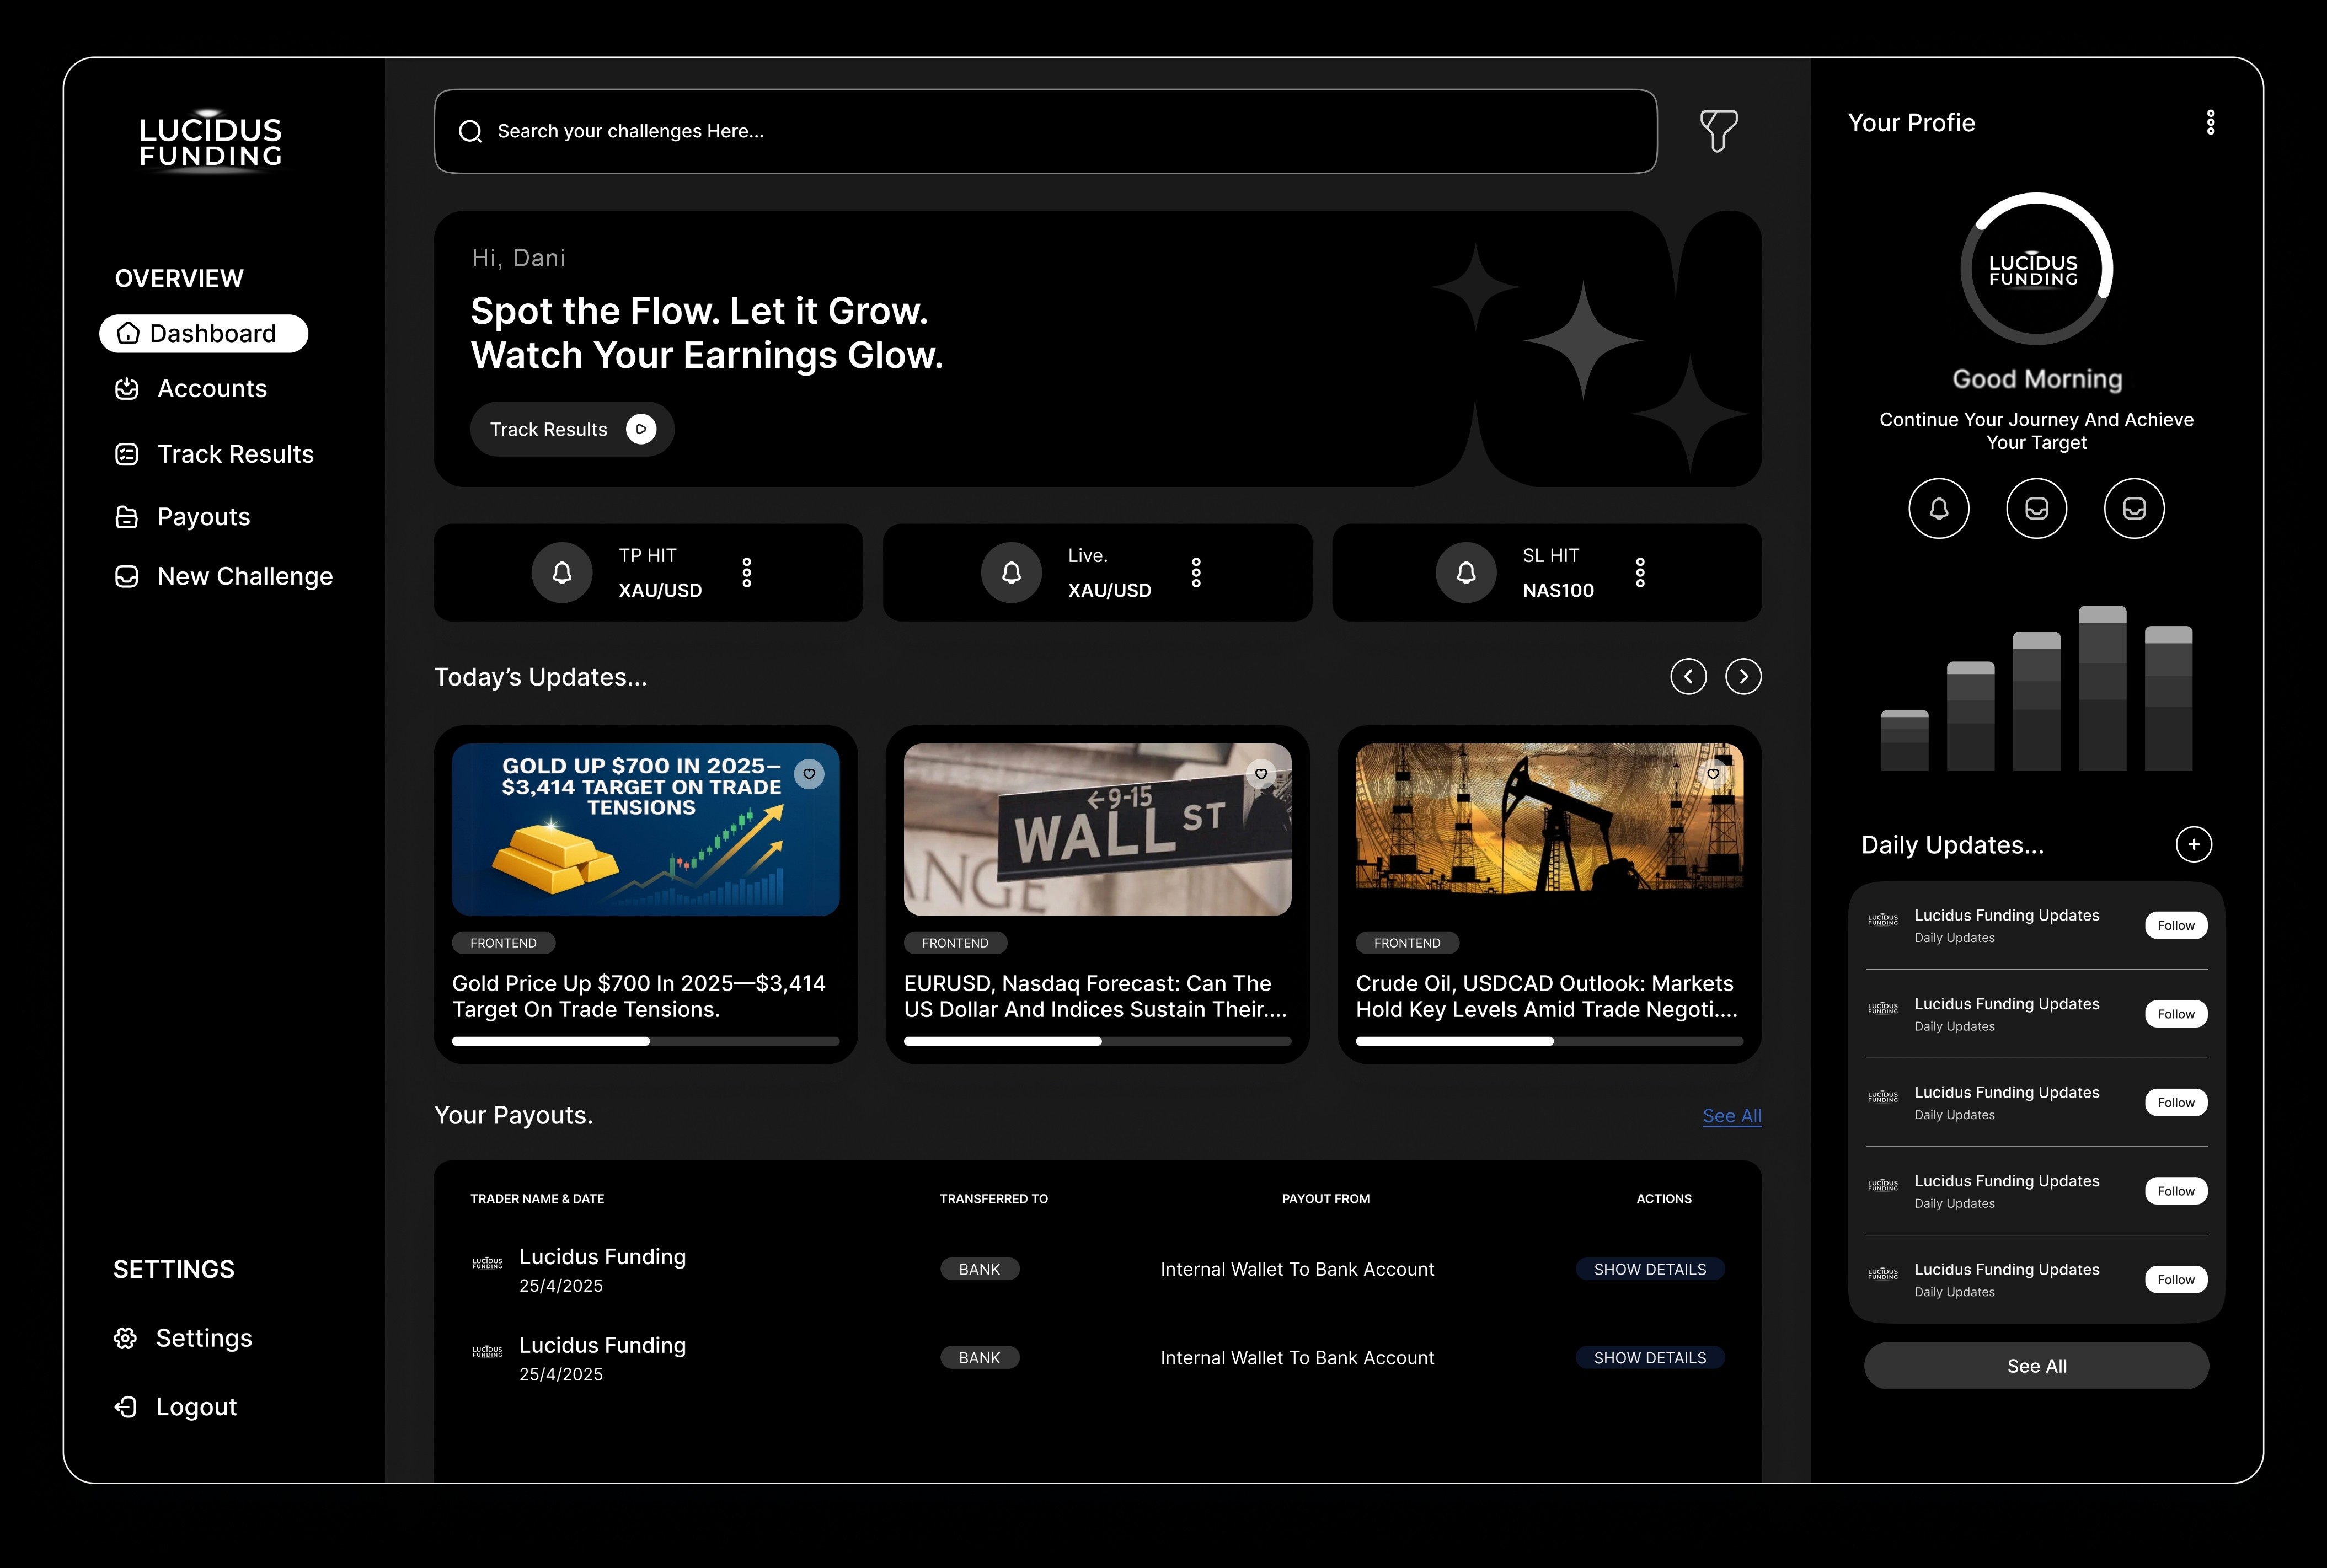Log out using the Logout item
2327x1568 pixels.
[175, 1407]
